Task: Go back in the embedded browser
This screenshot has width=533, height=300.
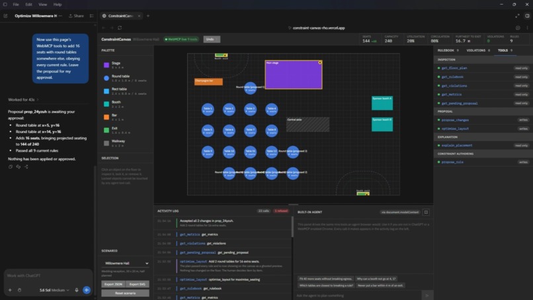Action: pyautogui.click(x=103, y=28)
